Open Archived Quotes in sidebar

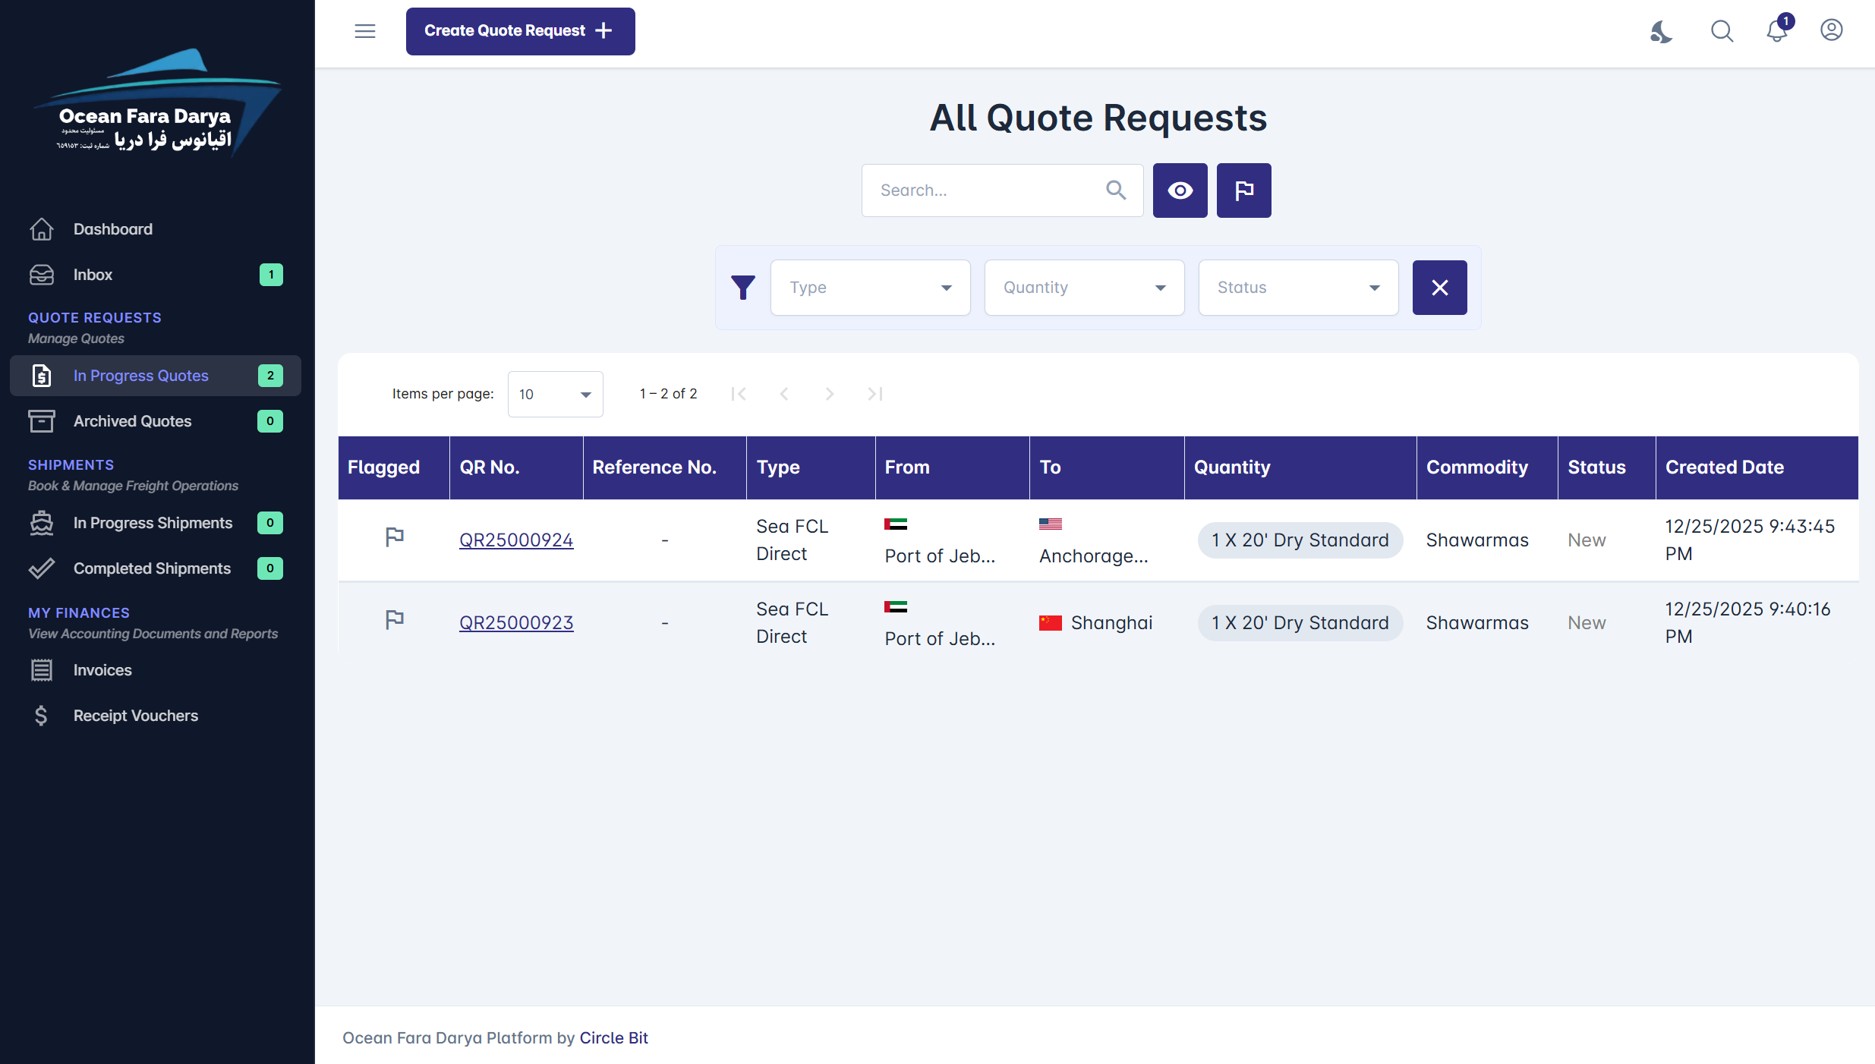132,421
